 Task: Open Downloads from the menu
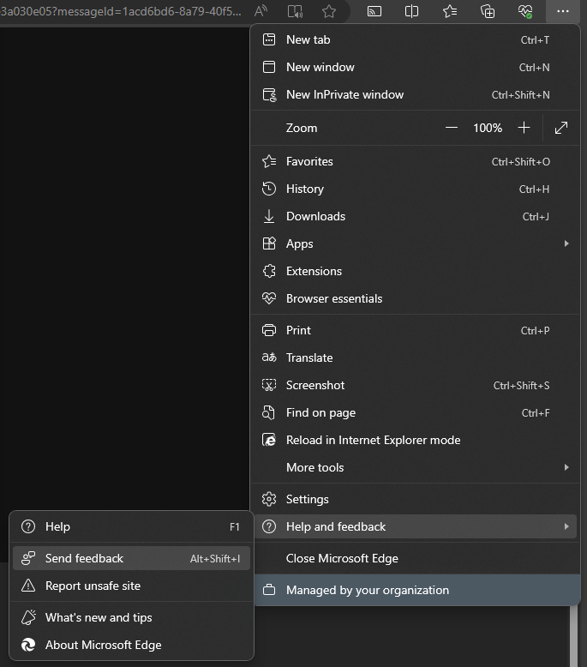[415, 217]
